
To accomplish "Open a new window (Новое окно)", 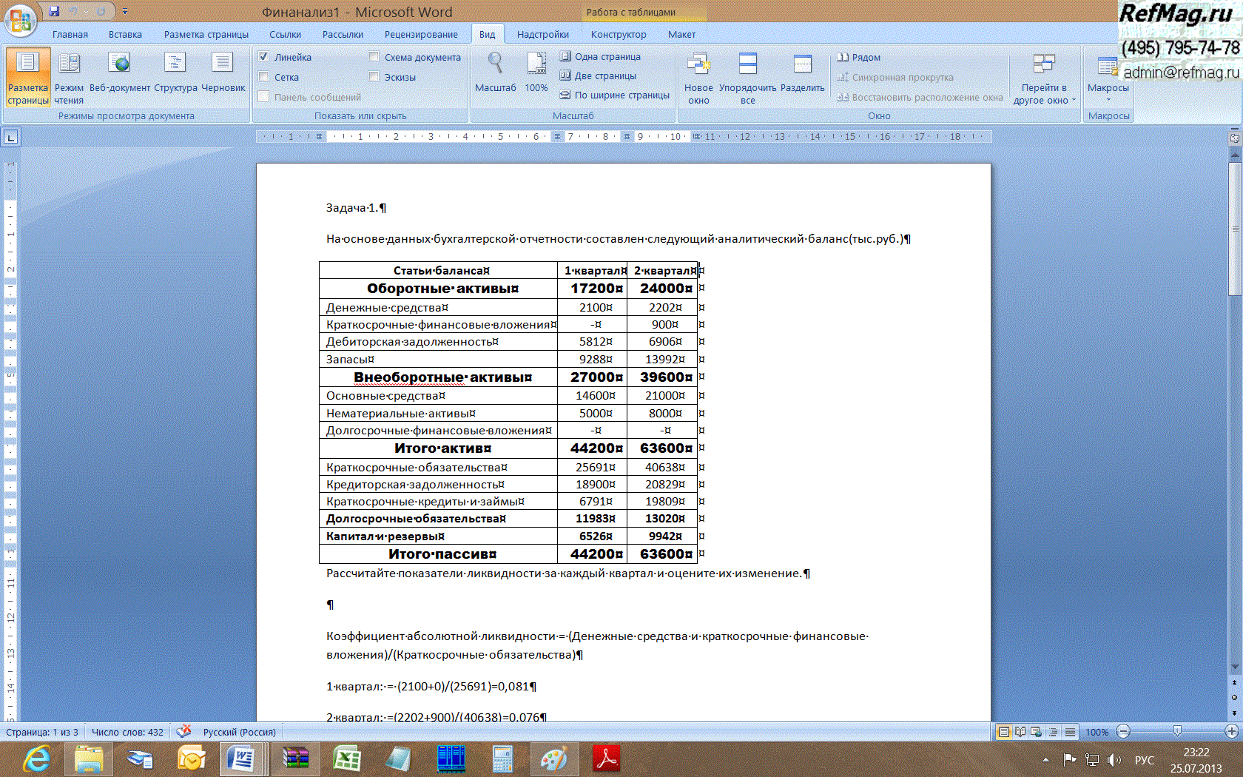I will (698, 77).
